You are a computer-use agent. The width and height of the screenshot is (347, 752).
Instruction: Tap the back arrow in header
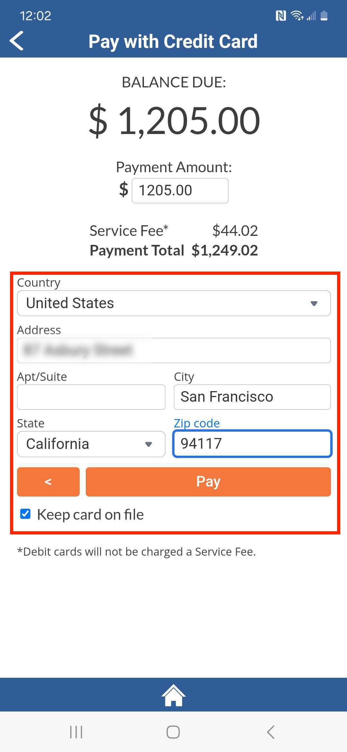click(17, 41)
